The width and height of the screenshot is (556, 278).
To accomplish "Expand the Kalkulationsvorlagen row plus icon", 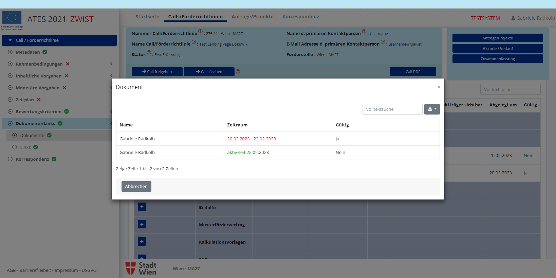I will (x=142, y=242).
